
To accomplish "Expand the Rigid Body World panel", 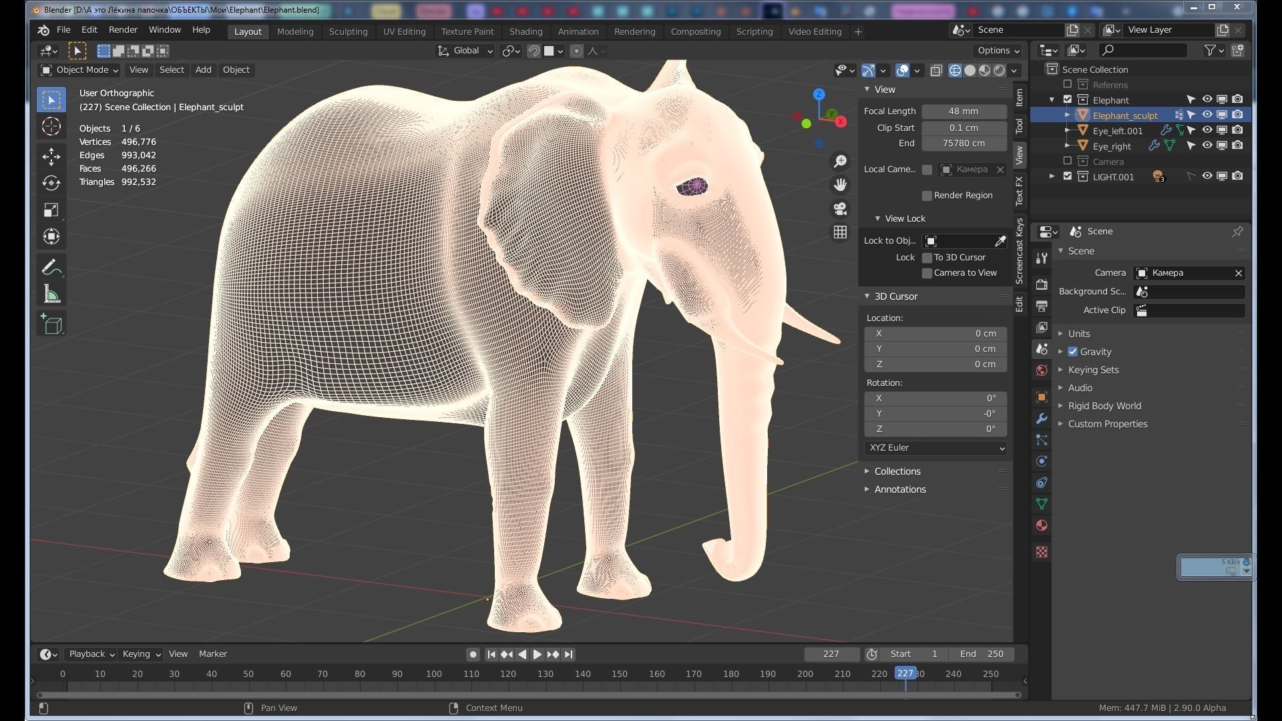I will tap(1104, 406).
